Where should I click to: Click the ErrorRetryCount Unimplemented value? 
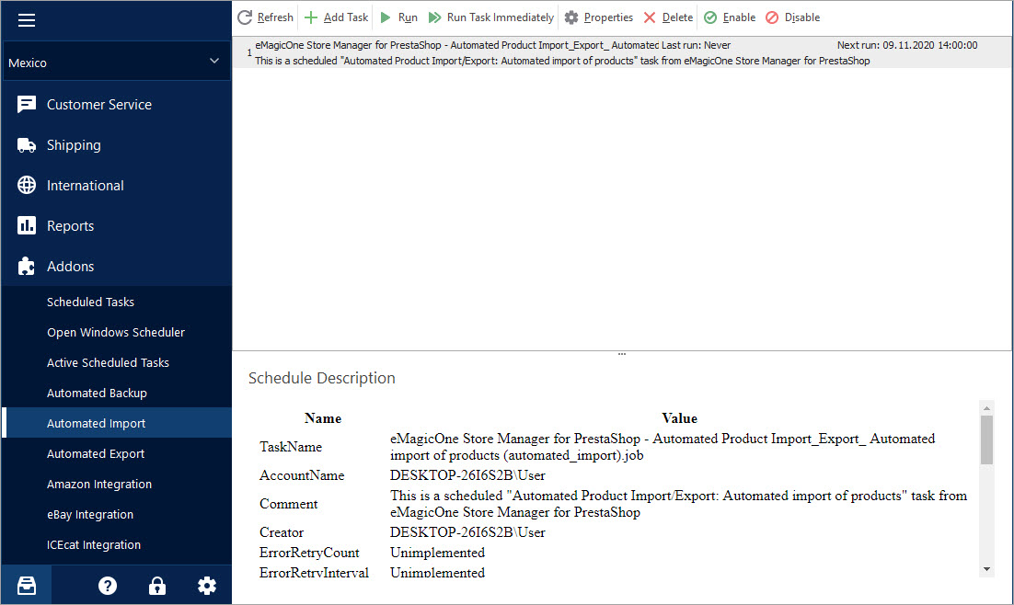click(437, 553)
